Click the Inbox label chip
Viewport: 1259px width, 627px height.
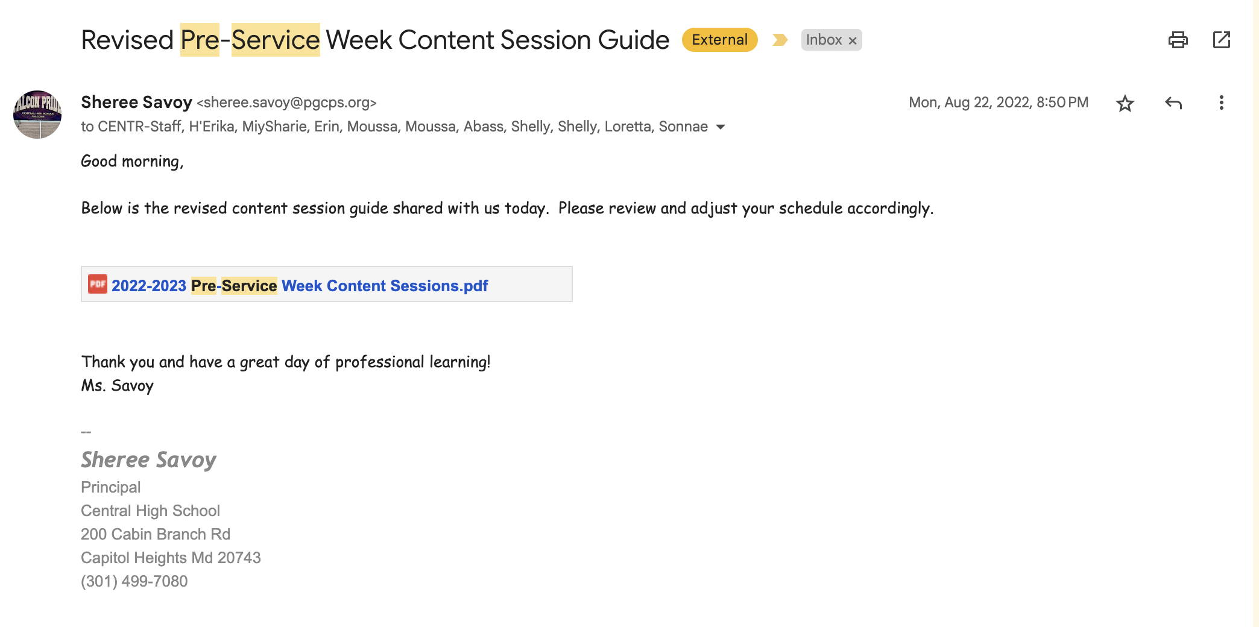pos(824,40)
